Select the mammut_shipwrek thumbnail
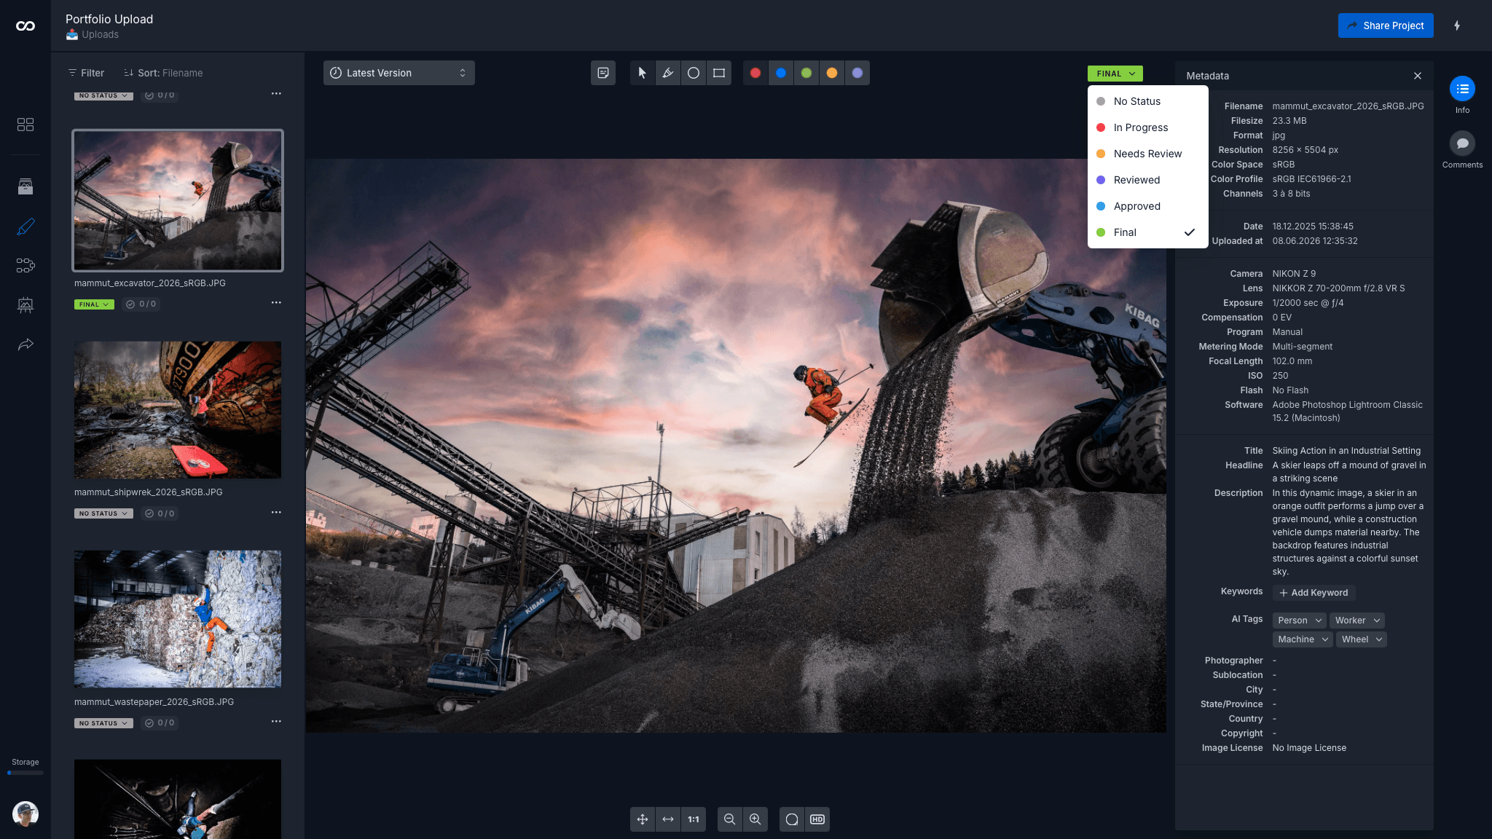This screenshot has height=839, width=1492. [x=178, y=410]
